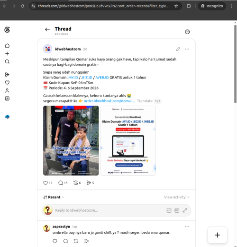Like asprastyo's comment
This screenshot has width=237, height=247.
pos(55,241)
